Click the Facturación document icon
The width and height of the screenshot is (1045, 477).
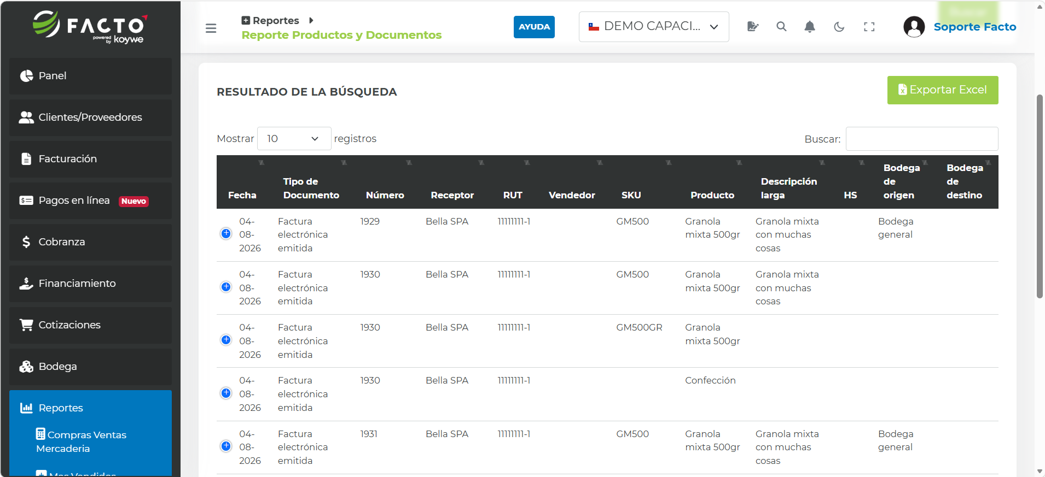26,159
